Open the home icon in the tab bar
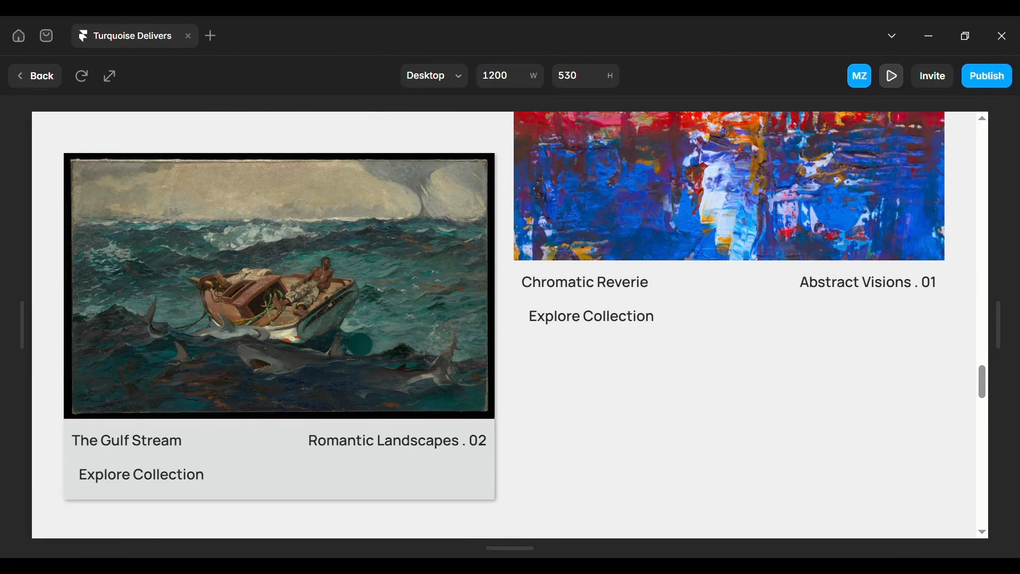Image resolution: width=1020 pixels, height=574 pixels. click(x=19, y=36)
